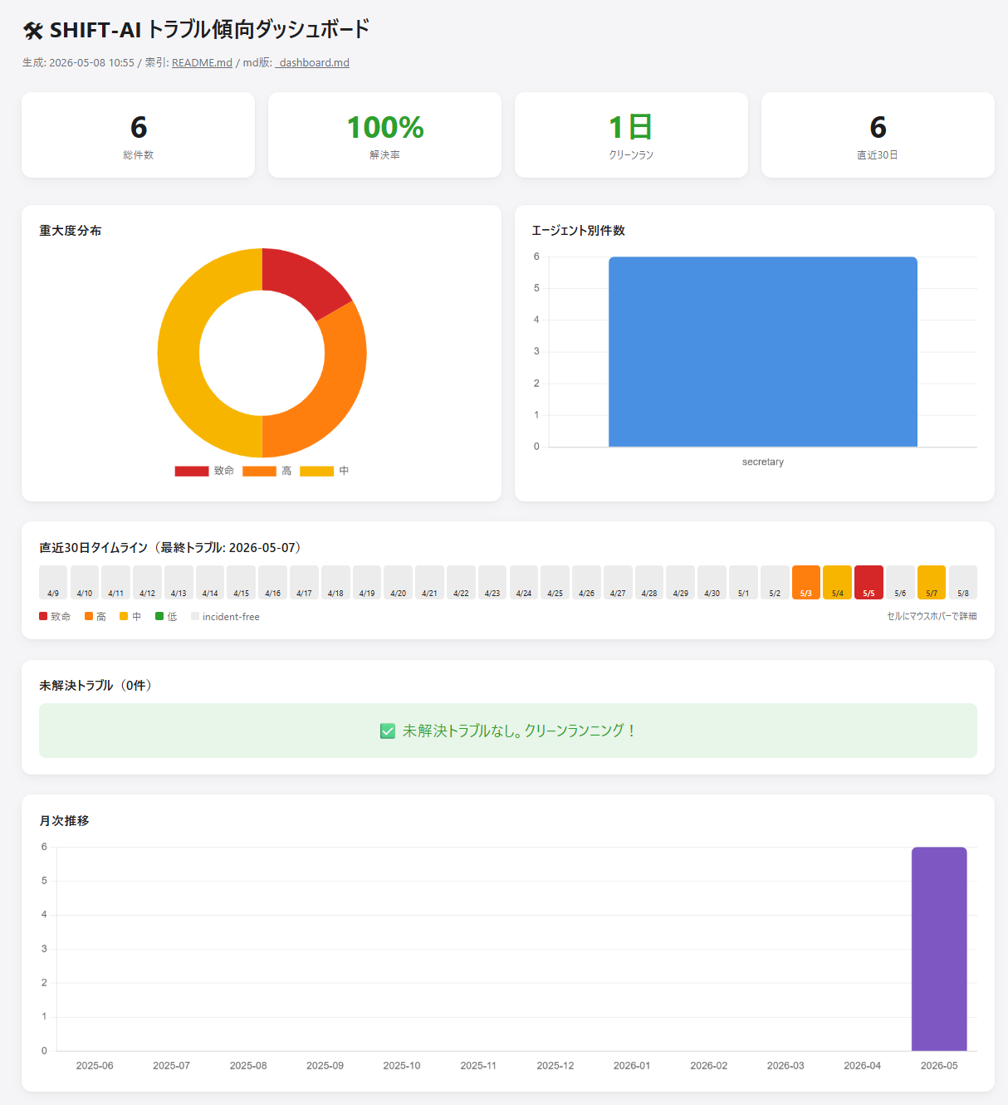Click the incident-free legend label

231,617
